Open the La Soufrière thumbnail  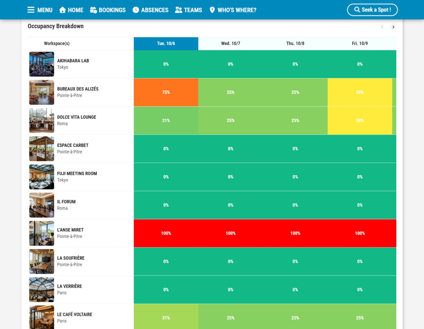[x=42, y=262]
